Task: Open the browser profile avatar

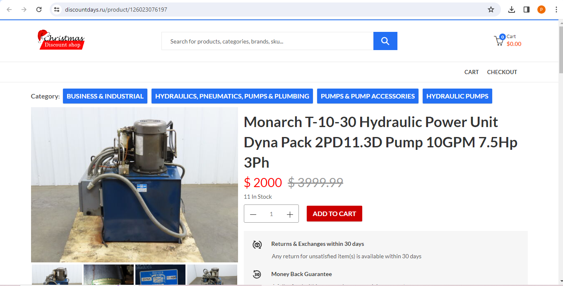Action: [541, 10]
